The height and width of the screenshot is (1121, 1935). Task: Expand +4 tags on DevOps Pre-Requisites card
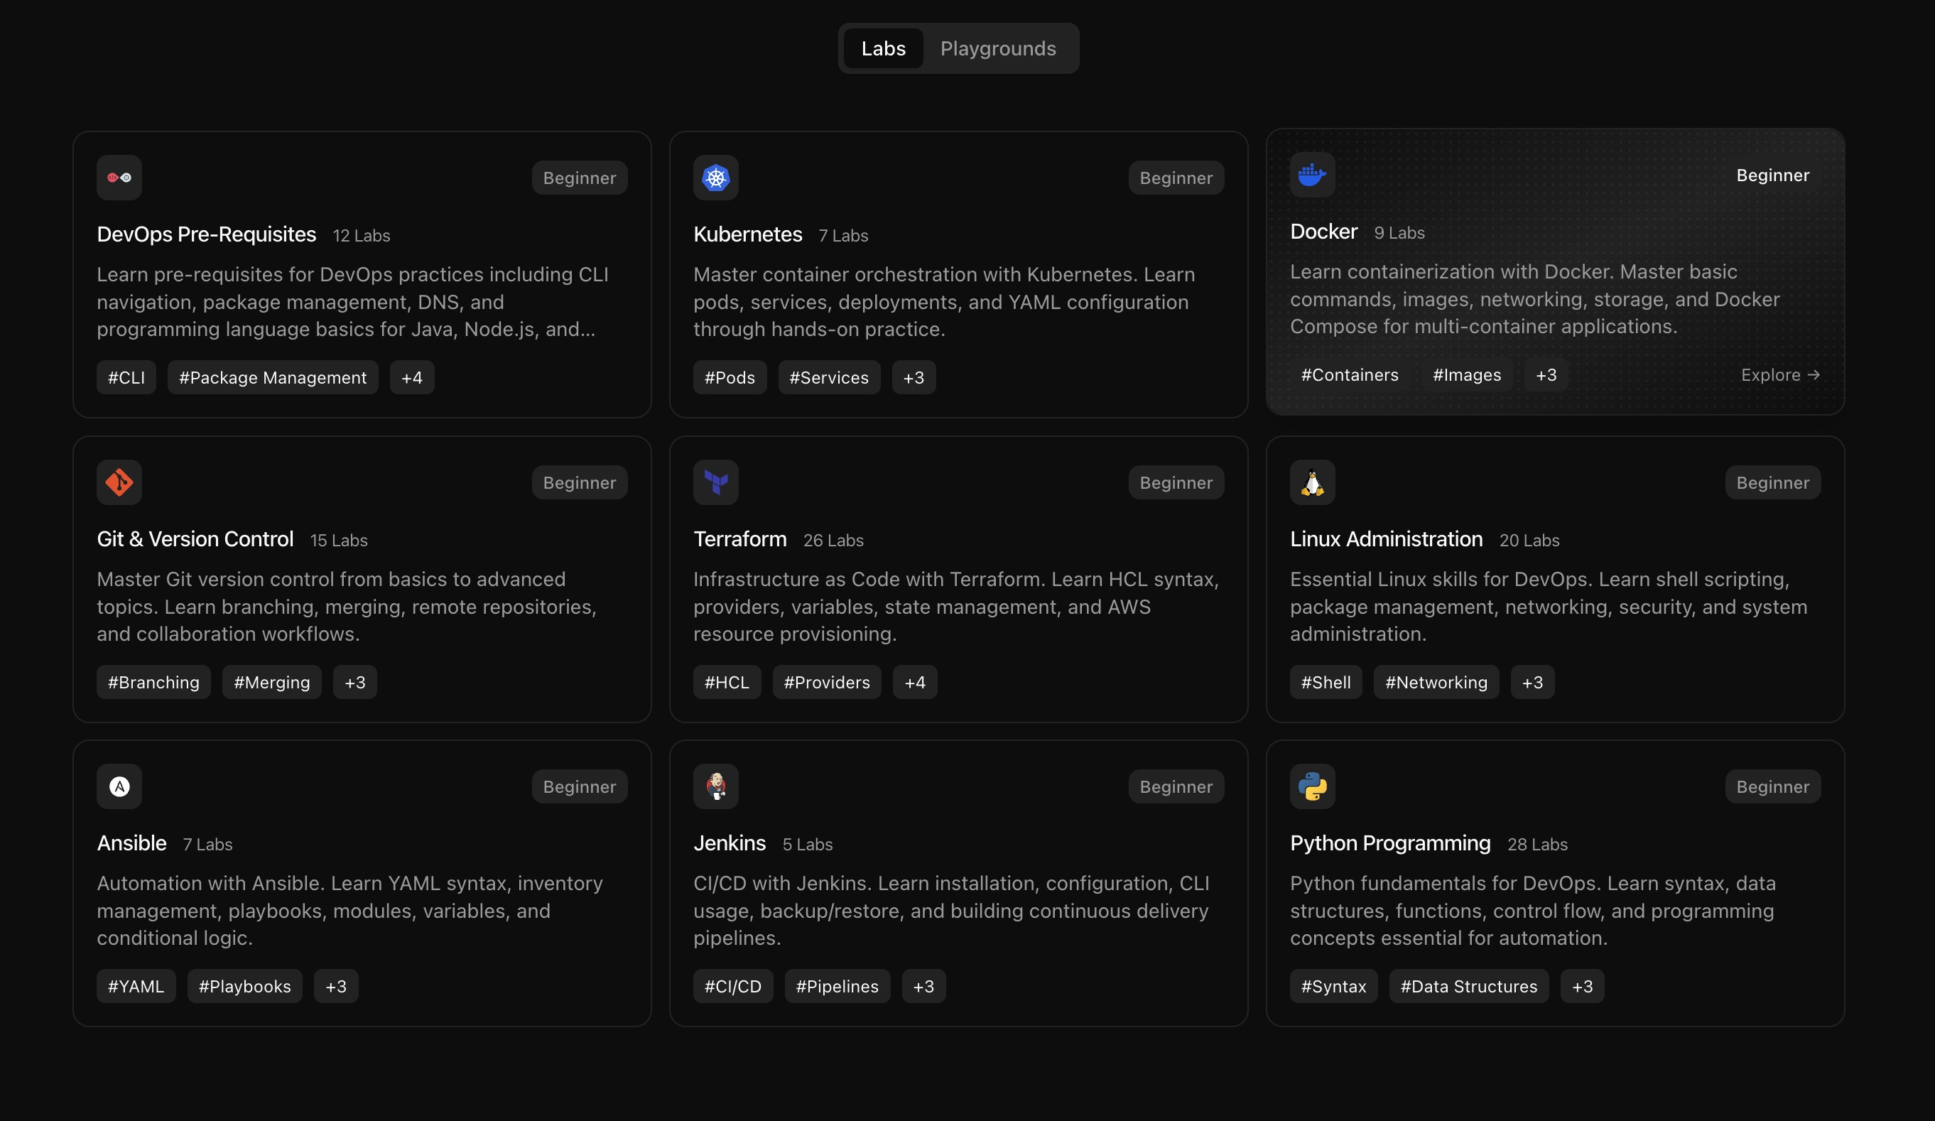411,378
